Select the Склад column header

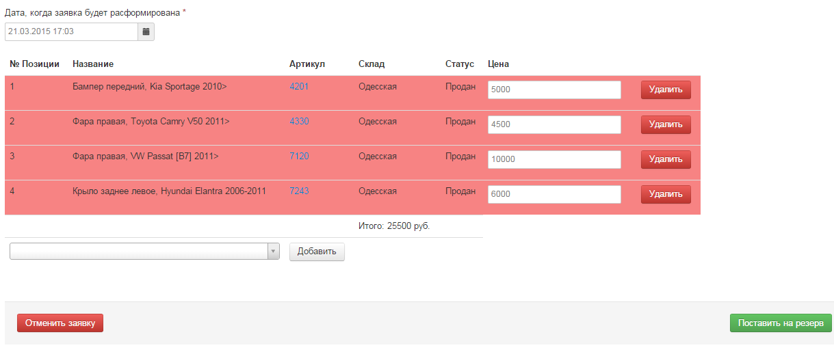(x=372, y=64)
